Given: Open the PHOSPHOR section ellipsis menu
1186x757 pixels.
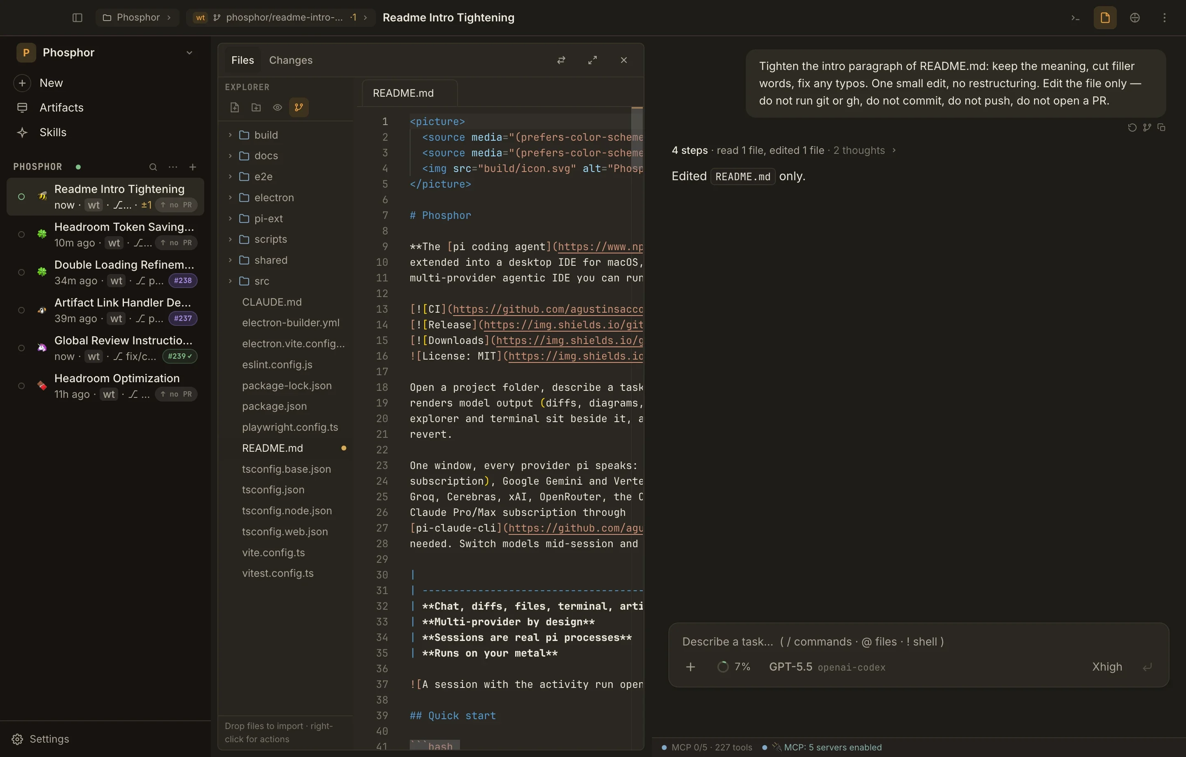Looking at the screenshot, I should pyautogui.click(x=173, y=167).
